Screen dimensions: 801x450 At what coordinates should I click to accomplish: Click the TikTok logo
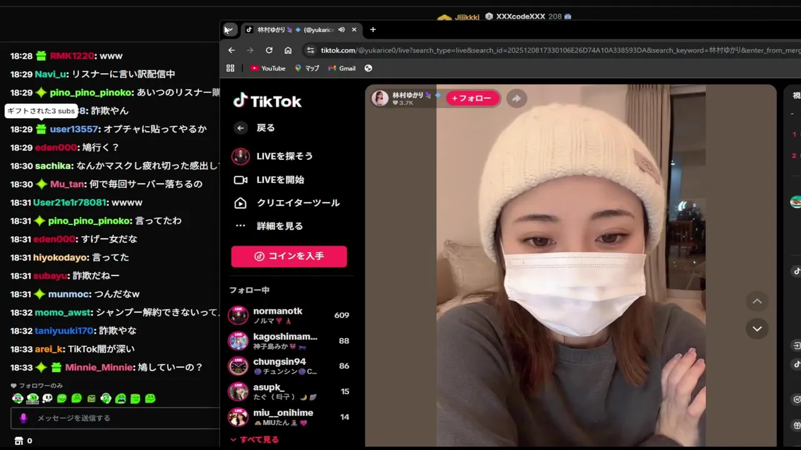[x=267, y=101]
